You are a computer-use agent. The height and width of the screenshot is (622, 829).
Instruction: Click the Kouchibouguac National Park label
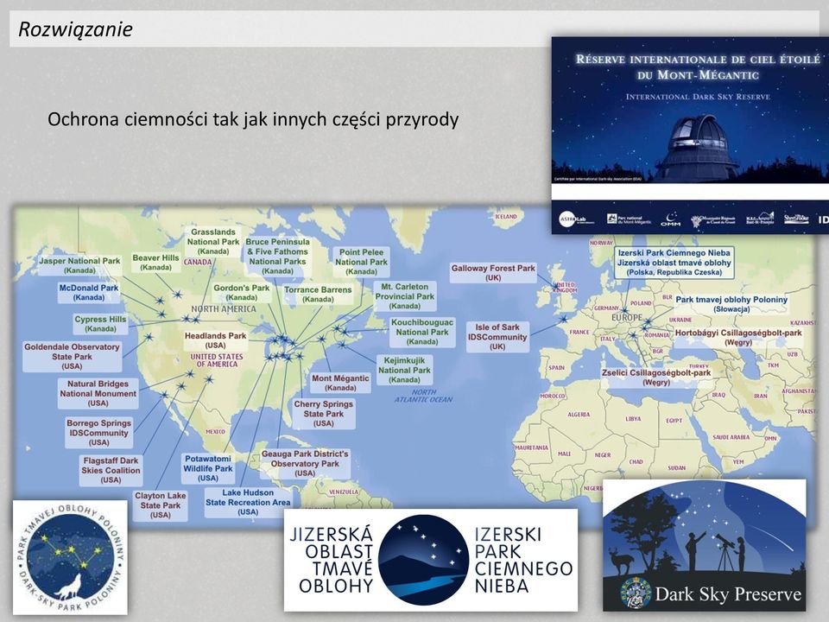[x=422, y=332]
